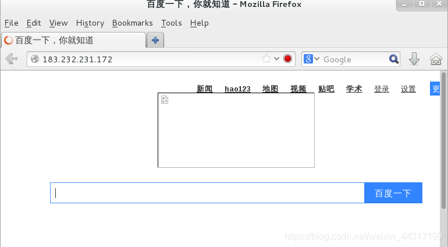Click the blue 更 more button
The height and width of the screenshot is (247, 448).
[x=435, y=89]
